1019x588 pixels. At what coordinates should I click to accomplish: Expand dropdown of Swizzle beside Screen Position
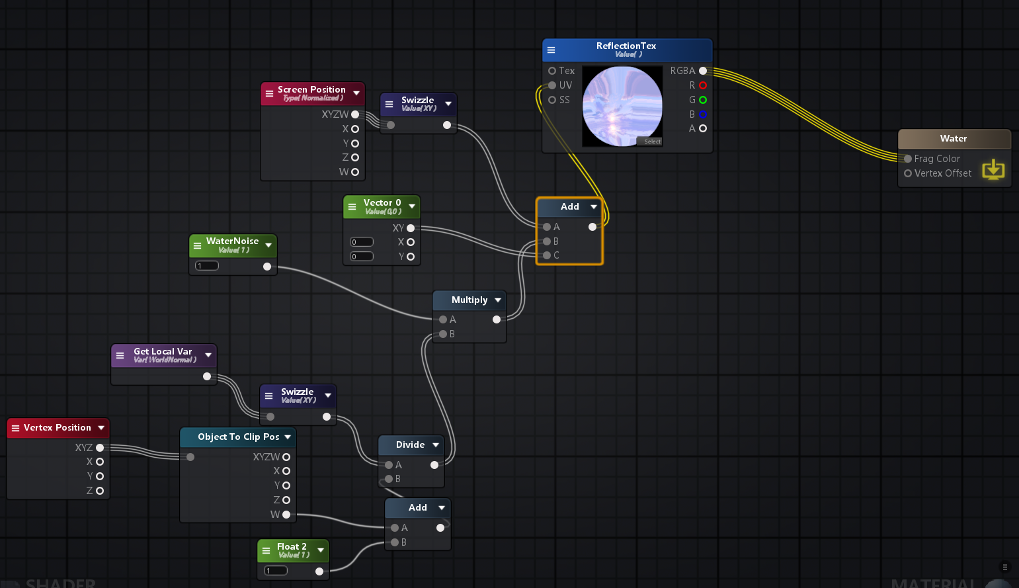click(448, 104)
